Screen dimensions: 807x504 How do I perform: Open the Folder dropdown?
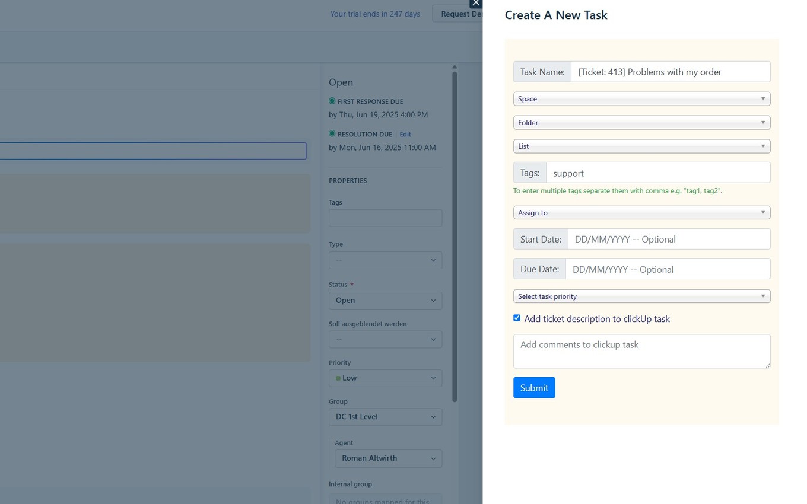click(x=641, y=122)
